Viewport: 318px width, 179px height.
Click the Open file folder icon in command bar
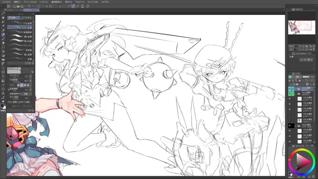[x=18, y=6]
